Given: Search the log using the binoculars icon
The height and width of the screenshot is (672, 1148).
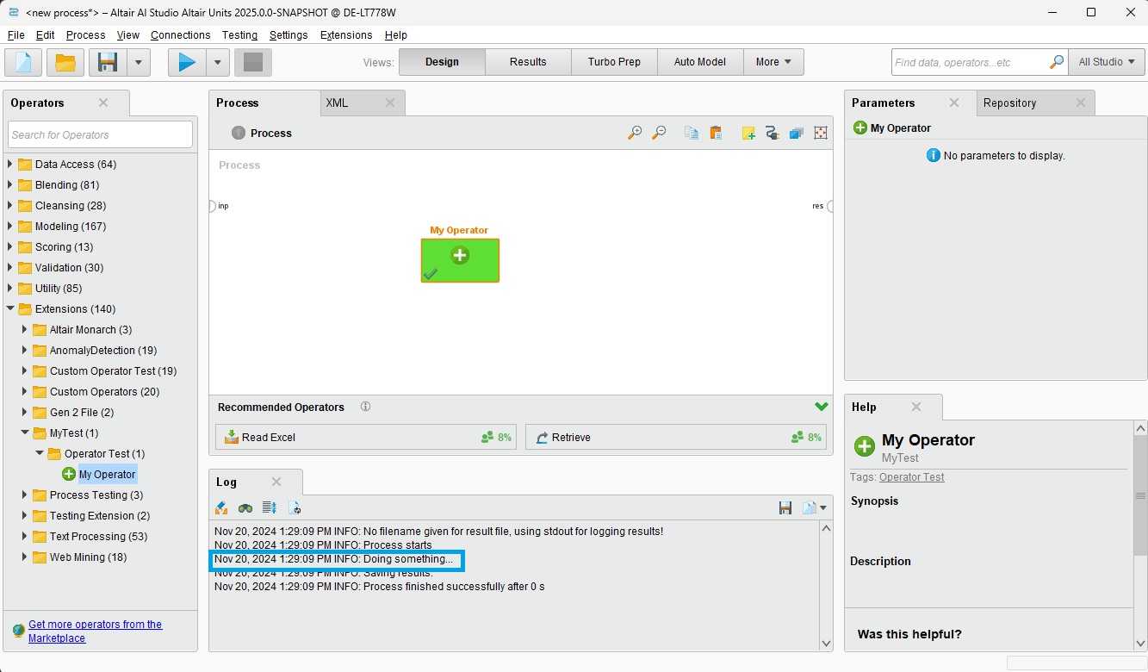Looking at the screenshot, I should pyautogui.click(x=245, y=508).
